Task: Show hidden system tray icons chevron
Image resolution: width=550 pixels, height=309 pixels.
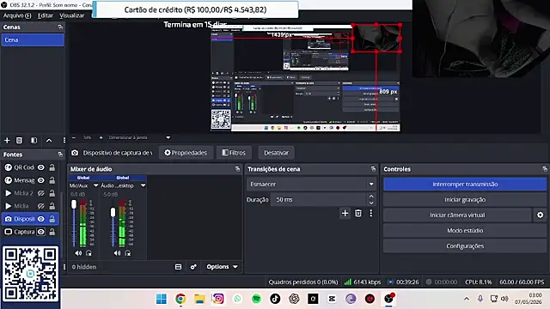Action: tap(467, 299)
